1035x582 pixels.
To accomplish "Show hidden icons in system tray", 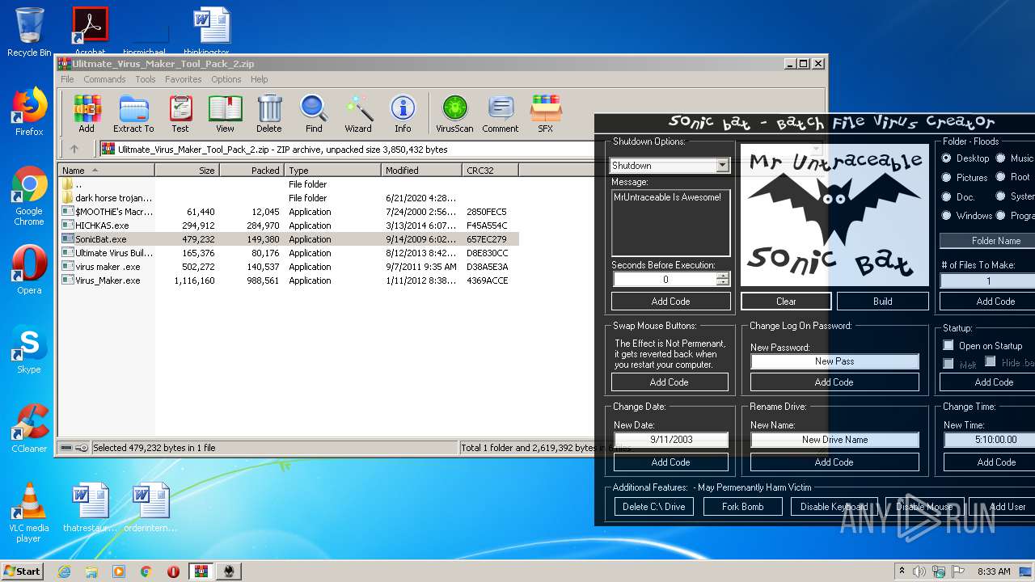I will tap(902, 571).
